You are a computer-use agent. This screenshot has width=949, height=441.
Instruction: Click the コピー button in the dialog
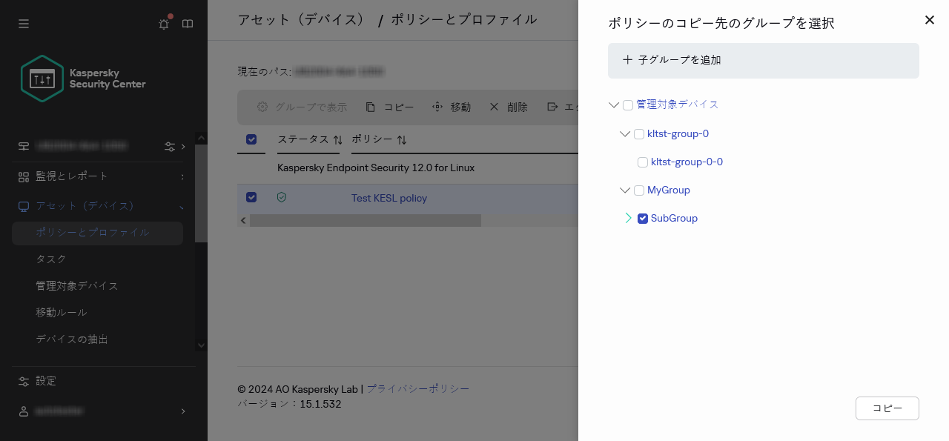[887, 408]
